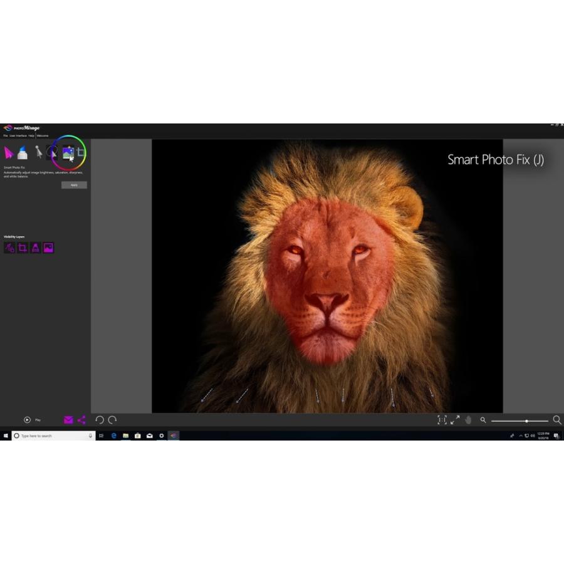Open the File menu
Screen dimensions: 564x564
[4, 135]
